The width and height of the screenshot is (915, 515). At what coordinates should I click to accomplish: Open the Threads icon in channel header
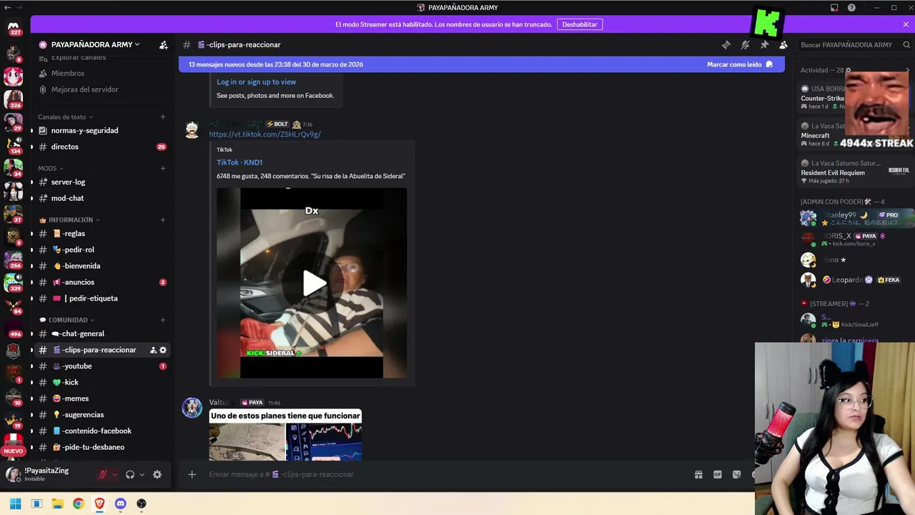[x=726, y=44]
